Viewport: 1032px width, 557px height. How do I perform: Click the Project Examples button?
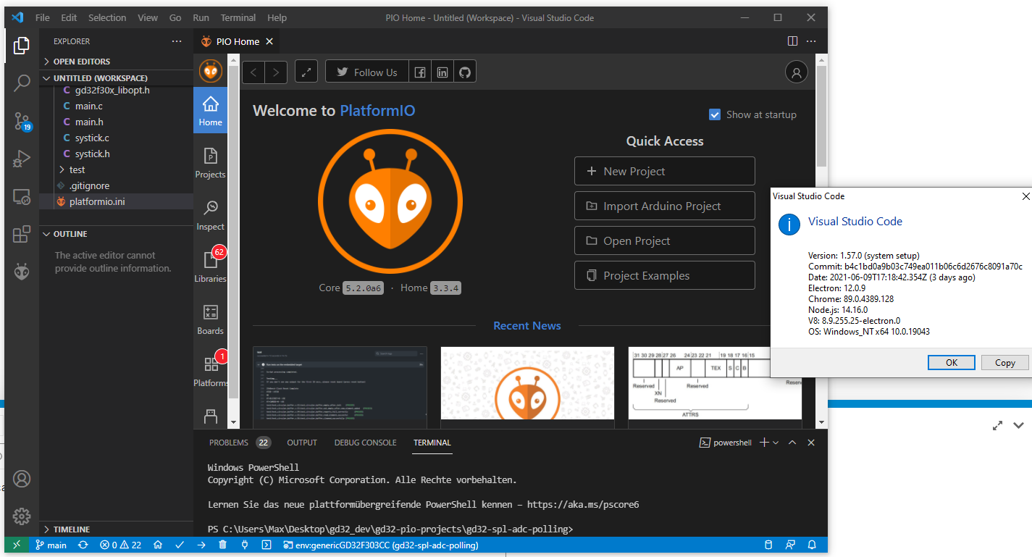(x=665, y=275)
